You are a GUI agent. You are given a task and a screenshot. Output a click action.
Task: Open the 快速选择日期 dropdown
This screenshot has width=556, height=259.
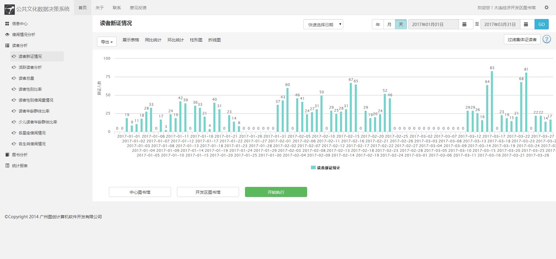pyautogui.click(x=323, y=25)
